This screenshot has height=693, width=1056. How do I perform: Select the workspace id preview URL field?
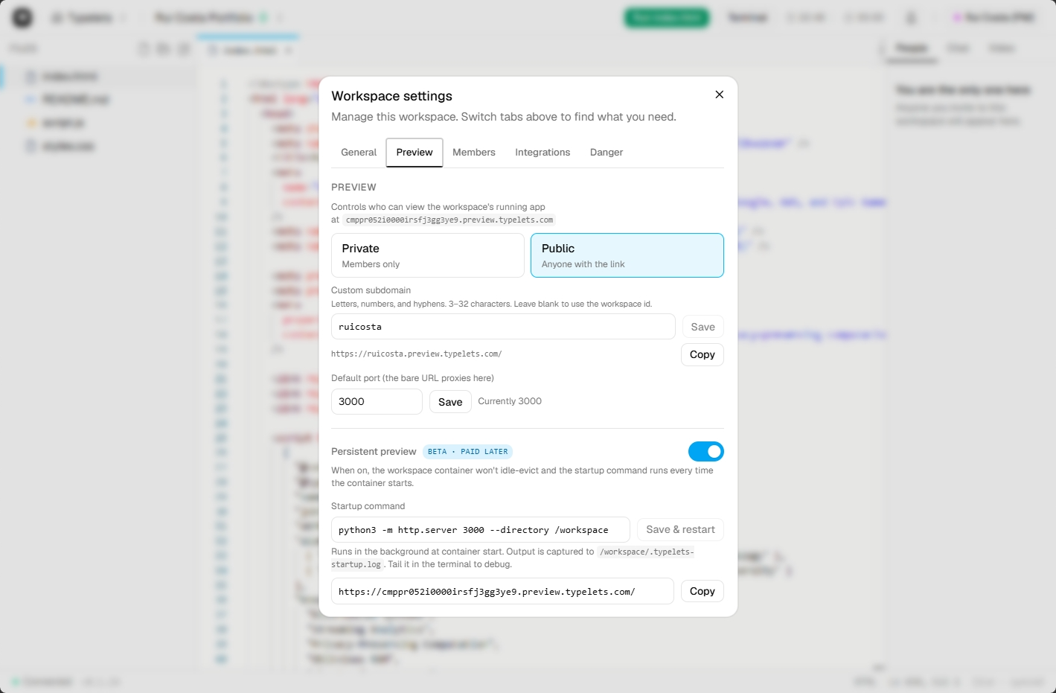502,591
